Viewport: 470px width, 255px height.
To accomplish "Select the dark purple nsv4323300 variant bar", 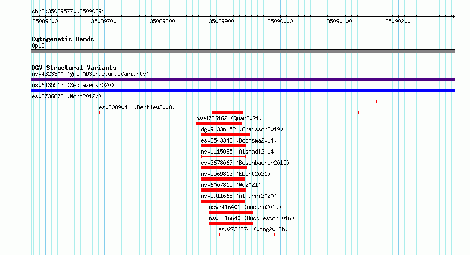I will tap(243, 79).
